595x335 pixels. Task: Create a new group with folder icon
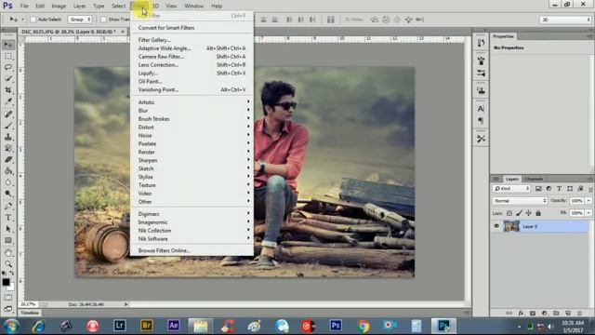point(556,313)
